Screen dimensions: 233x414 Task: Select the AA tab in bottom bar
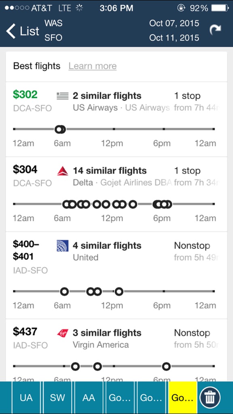coord(89,398)
